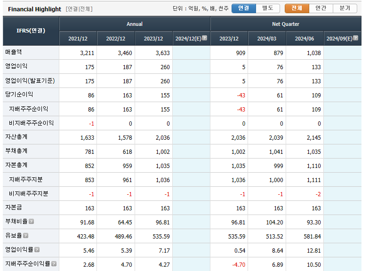Click the [연결|전체] filter label

79,9
